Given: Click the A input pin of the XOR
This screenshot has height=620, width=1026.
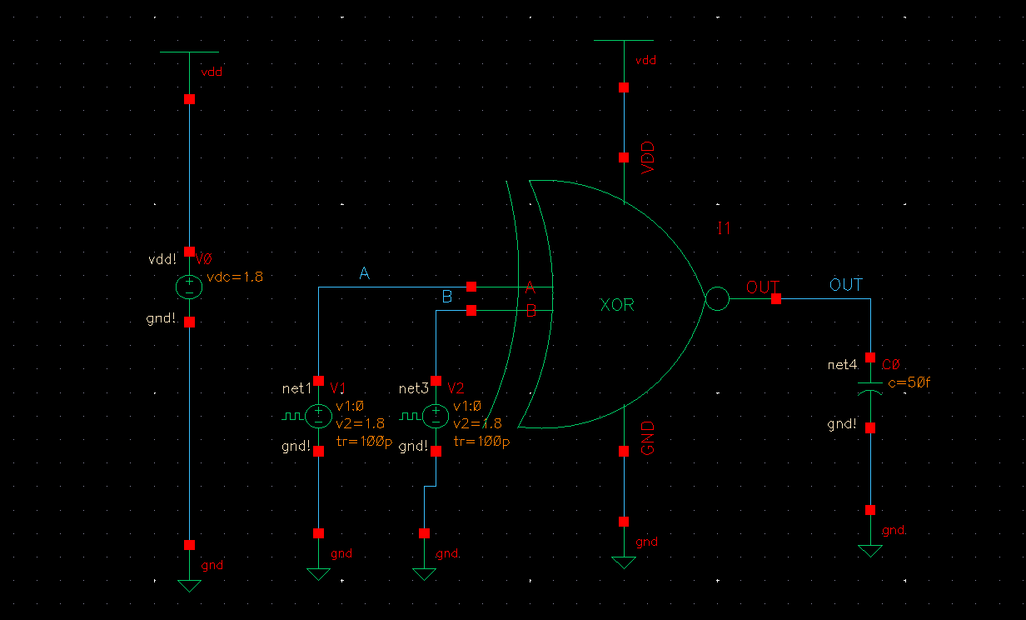Looking at the screenshot, I should point(471,287).
